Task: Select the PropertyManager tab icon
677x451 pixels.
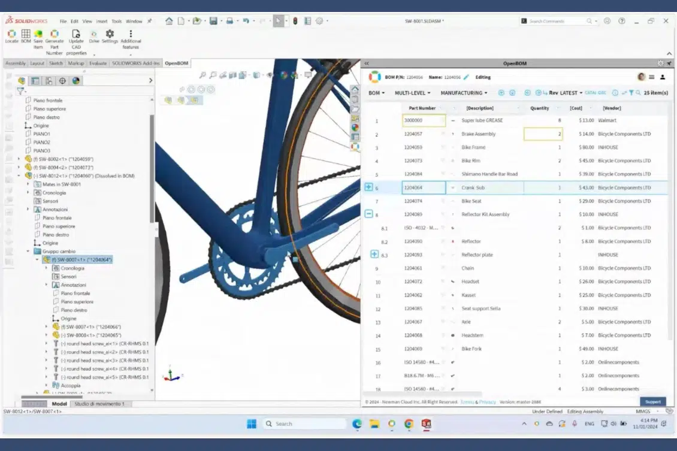Action: click(x=35, y=81)
